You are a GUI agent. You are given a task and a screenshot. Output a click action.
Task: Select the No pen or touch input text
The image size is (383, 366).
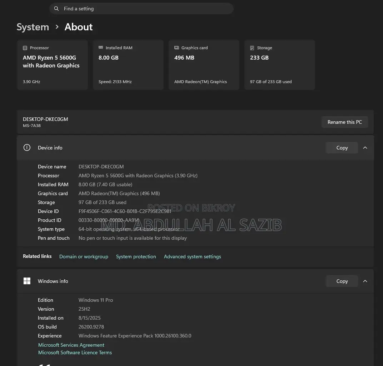(x=133, y=238)
